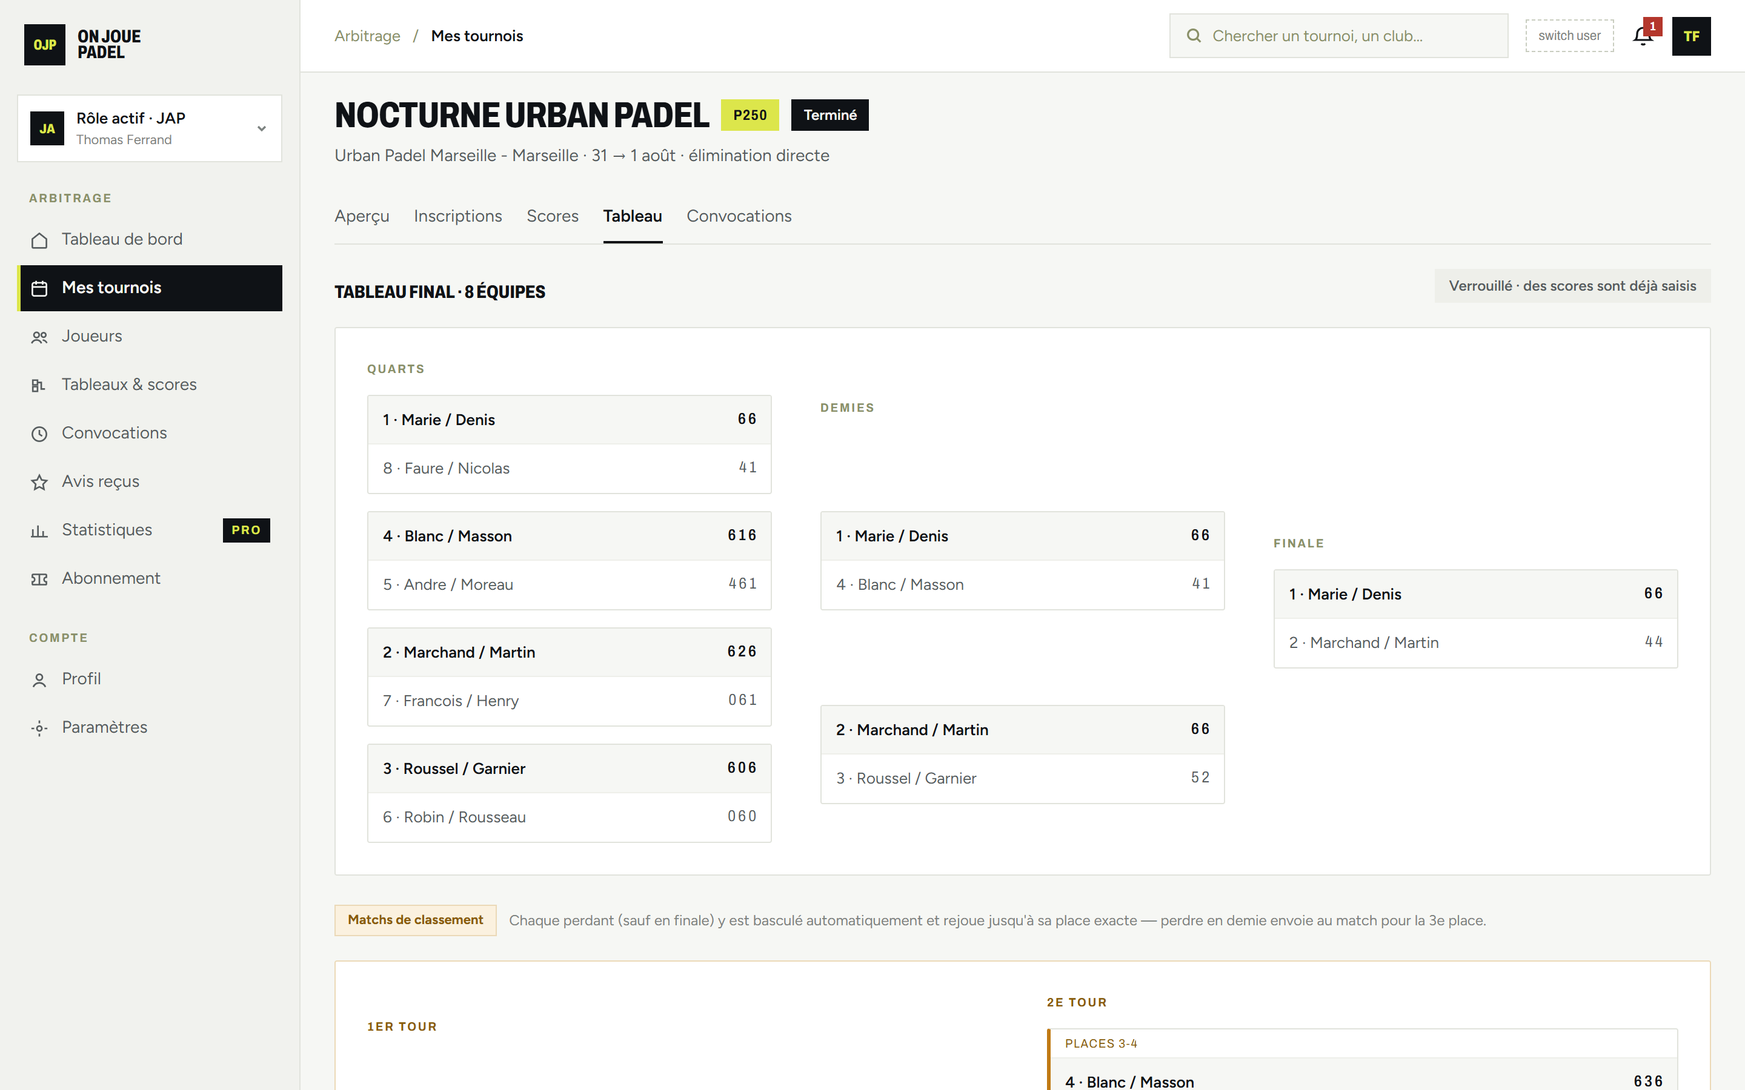Click the Arbitrage breadcrumb link
This screenshot has height=1090, width=1745.
pos(367,36)
